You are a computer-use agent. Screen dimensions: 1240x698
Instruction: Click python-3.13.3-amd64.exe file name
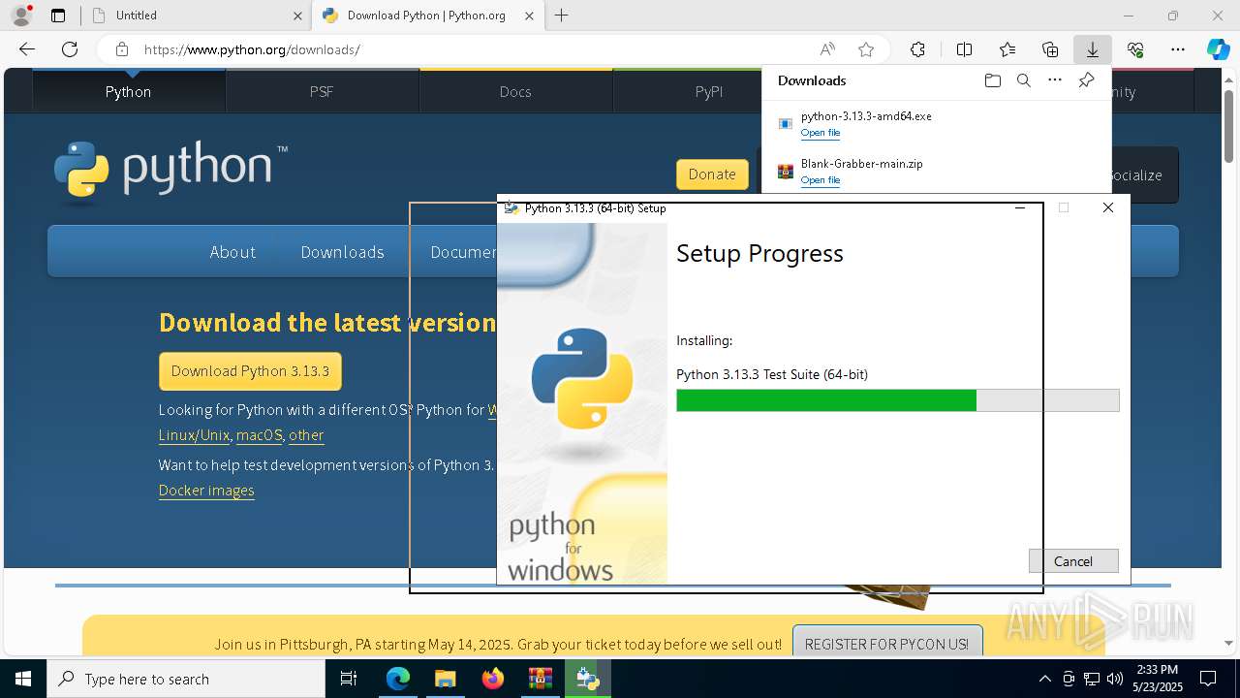(x=866, y=115)
